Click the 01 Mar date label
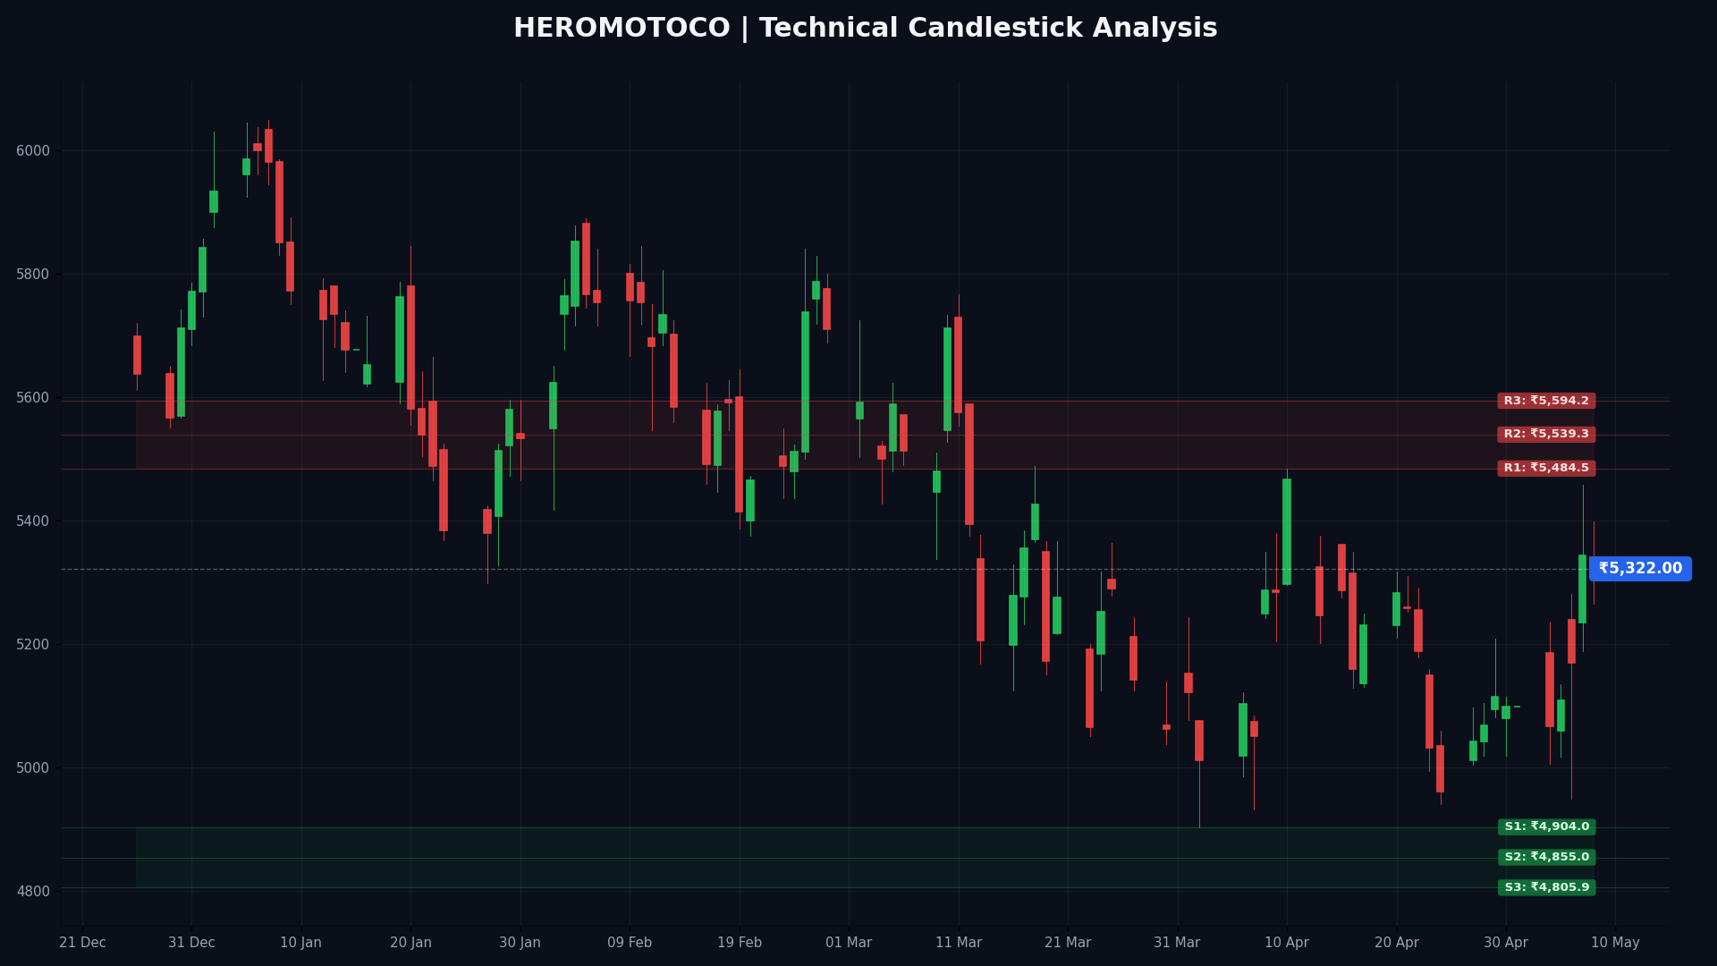The height and width of the screenshot is (966, 1717). pyautogui.click(x=849, y=943)
